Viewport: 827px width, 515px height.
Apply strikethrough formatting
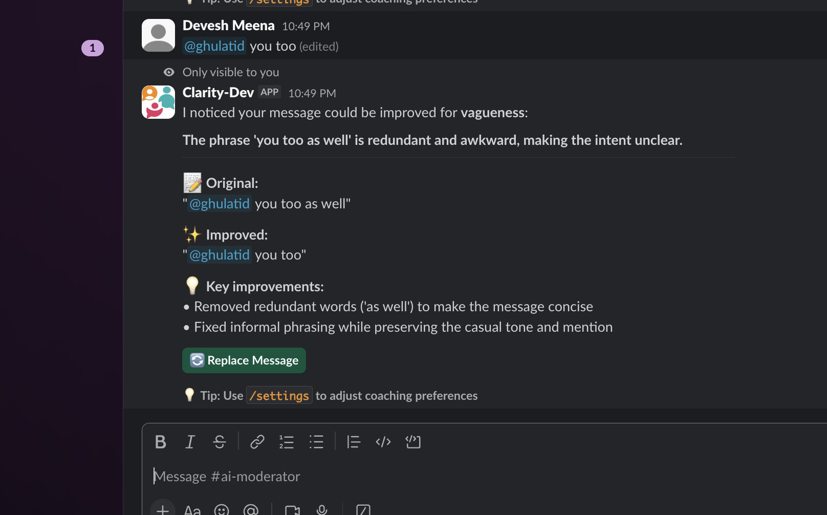[x=220, y=442]
